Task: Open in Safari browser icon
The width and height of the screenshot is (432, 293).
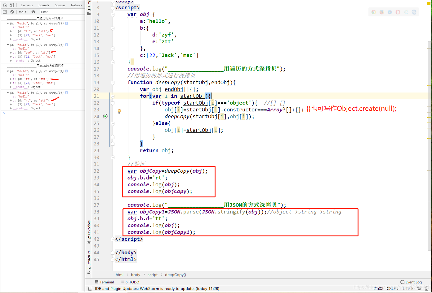Action: tap(390, 12)
